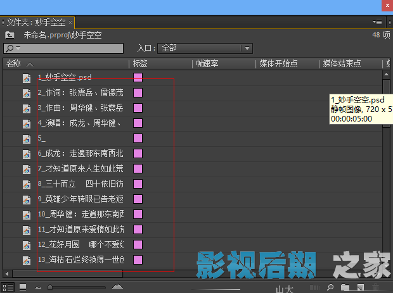This screenshot has height=293, width=393.
Task: Select the item 3_作曲：周华健
Action: [81, 108]
